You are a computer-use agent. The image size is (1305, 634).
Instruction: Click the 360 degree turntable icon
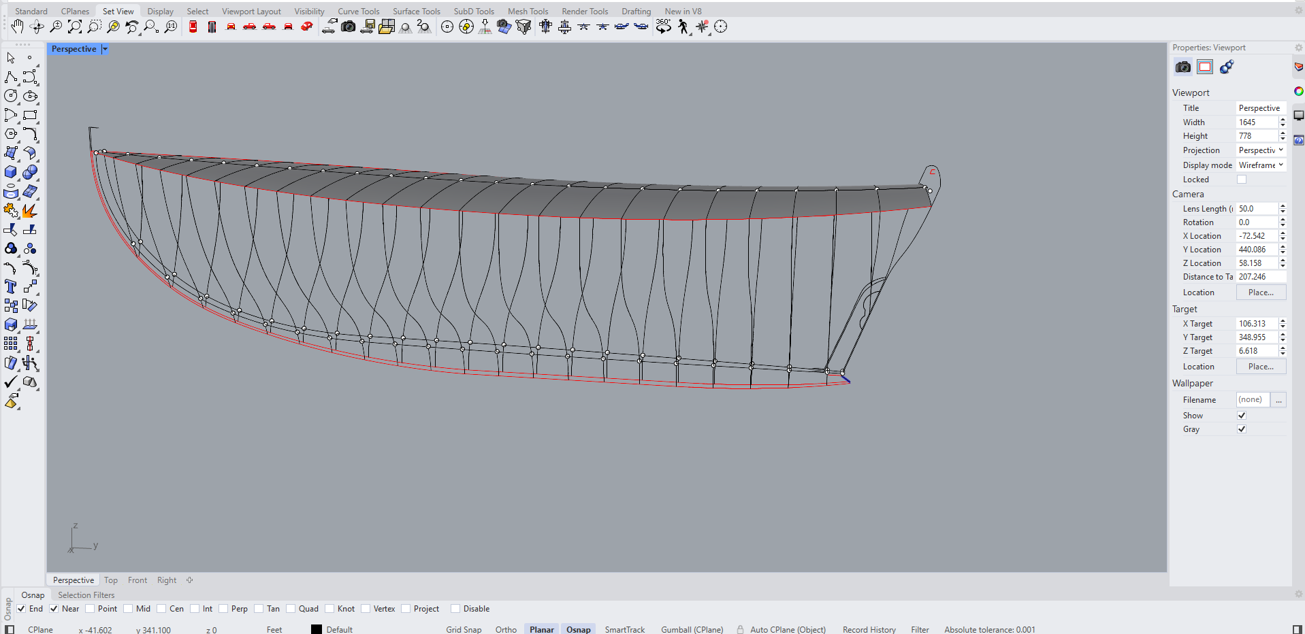[x=663, y=27]
